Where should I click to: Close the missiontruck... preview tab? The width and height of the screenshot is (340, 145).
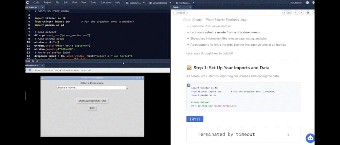click(x=43, y=65)
